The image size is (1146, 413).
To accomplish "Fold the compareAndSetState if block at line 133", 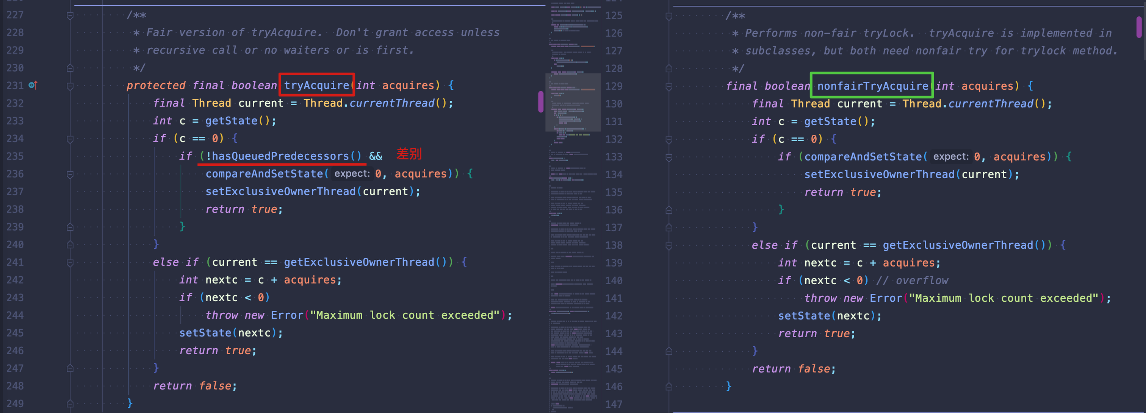I will coord(668,157).
